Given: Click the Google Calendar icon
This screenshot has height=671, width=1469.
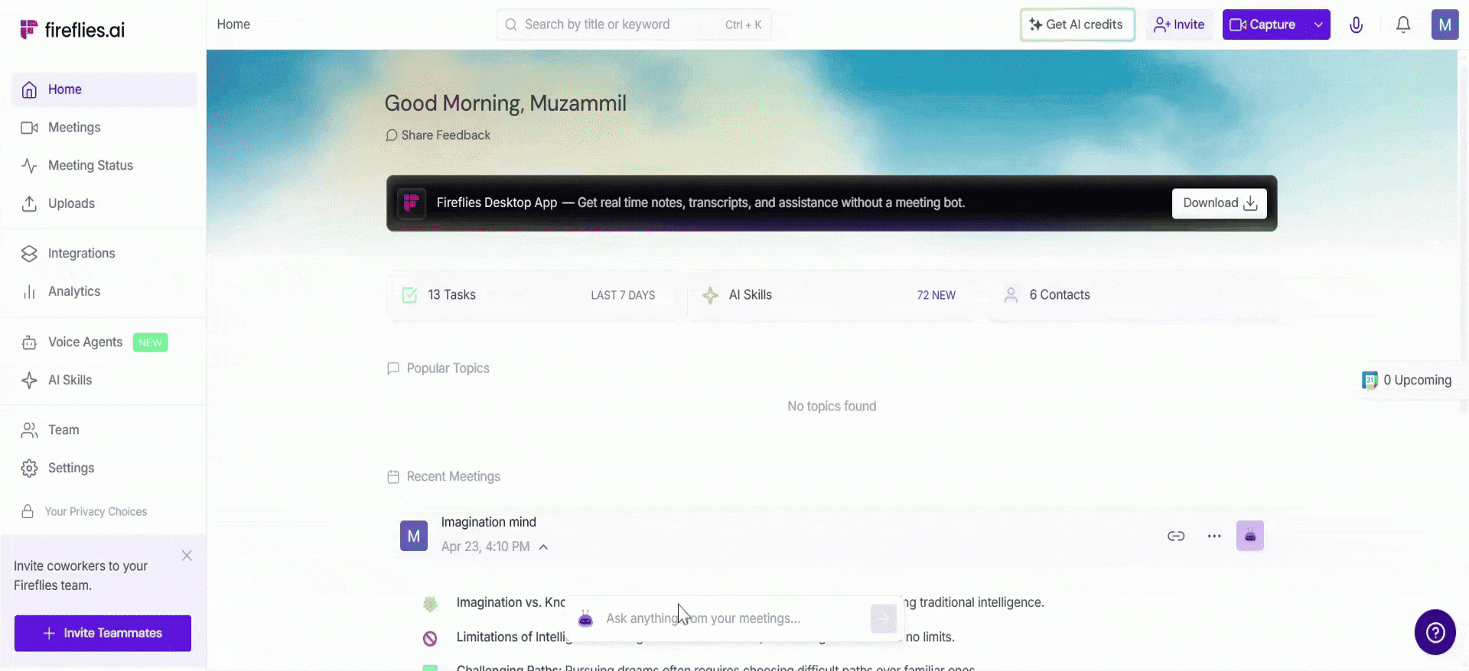Looking at the screenshot, I should coord(1370,380).
